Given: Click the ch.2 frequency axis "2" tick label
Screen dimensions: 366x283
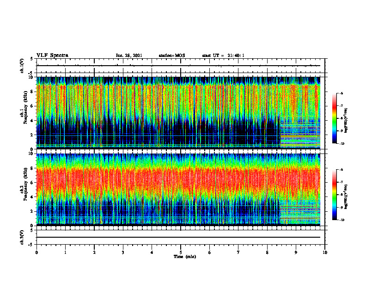Looking at the screenshot, I should (x=32, y=211).
